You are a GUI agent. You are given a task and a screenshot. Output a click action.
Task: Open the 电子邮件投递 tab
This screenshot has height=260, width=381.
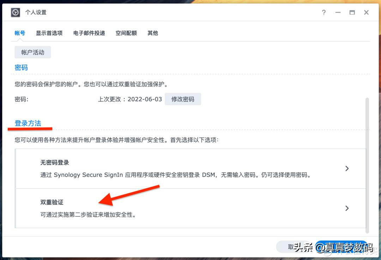click(x=89, y=33)
